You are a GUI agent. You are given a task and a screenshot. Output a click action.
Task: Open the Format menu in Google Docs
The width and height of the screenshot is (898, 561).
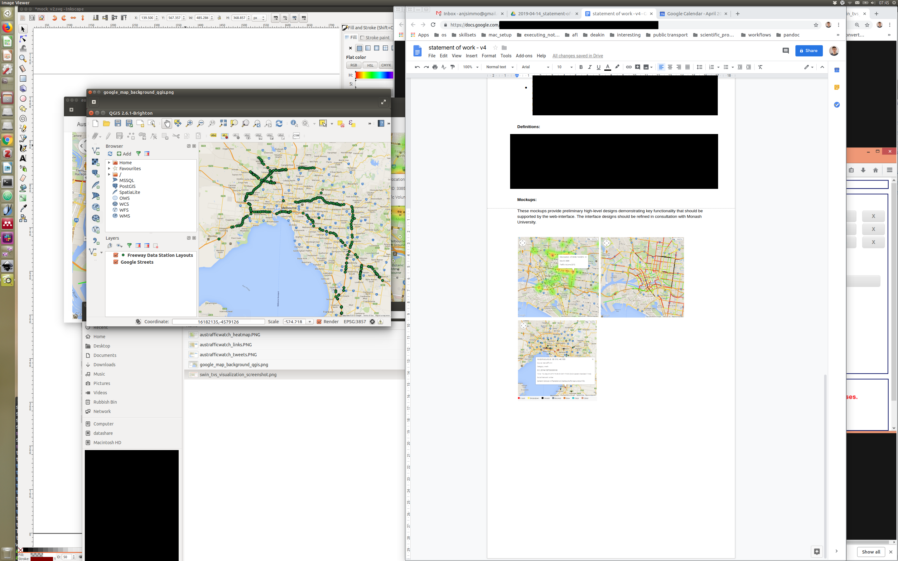[x=488, y=56]
